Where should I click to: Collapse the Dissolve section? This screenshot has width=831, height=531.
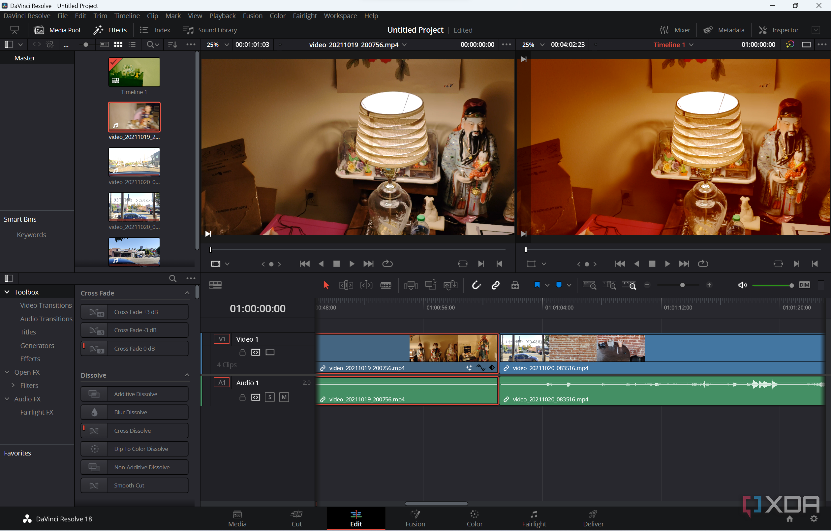[187, 375]
